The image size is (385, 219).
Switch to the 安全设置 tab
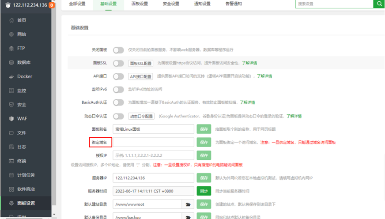[170, 4]
